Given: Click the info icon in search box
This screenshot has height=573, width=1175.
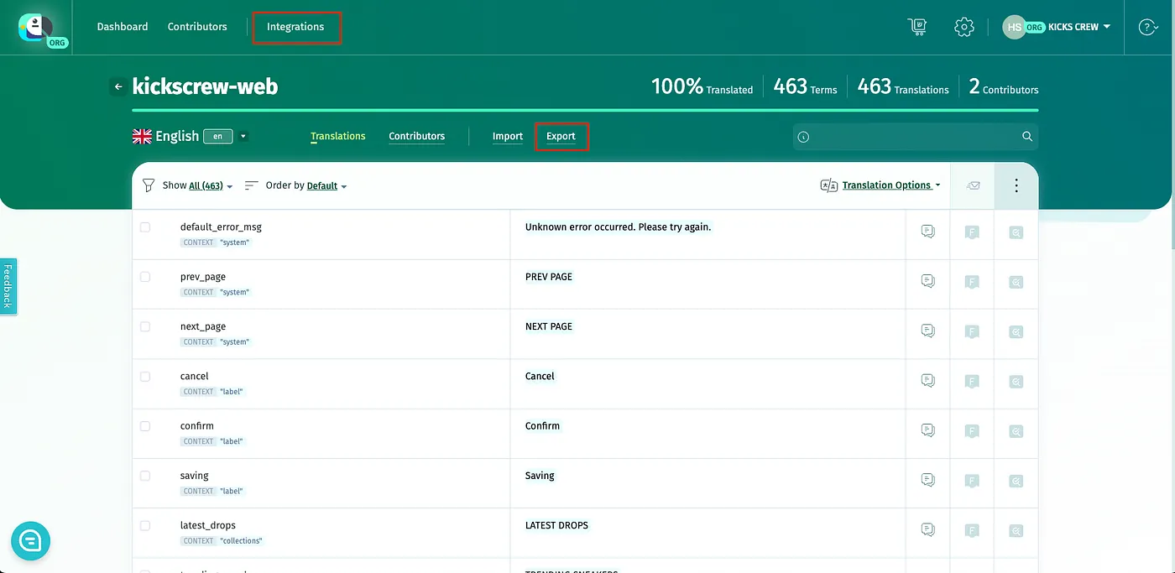Looking at the screenshot, I should 803,137.
